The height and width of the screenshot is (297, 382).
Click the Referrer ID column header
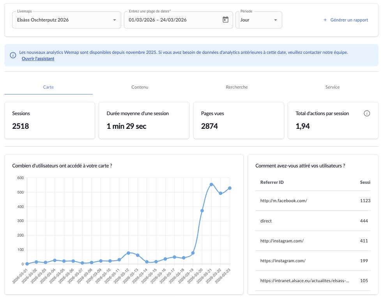pos(272,182)
